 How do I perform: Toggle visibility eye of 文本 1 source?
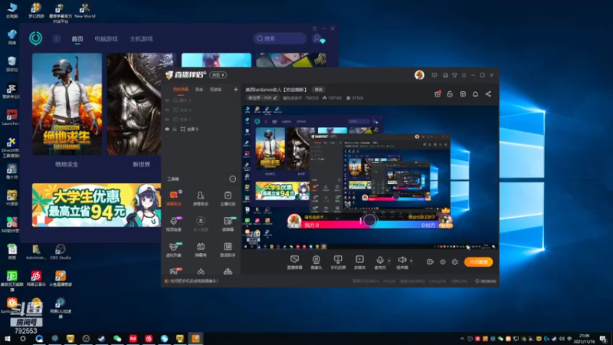(167, 120)
